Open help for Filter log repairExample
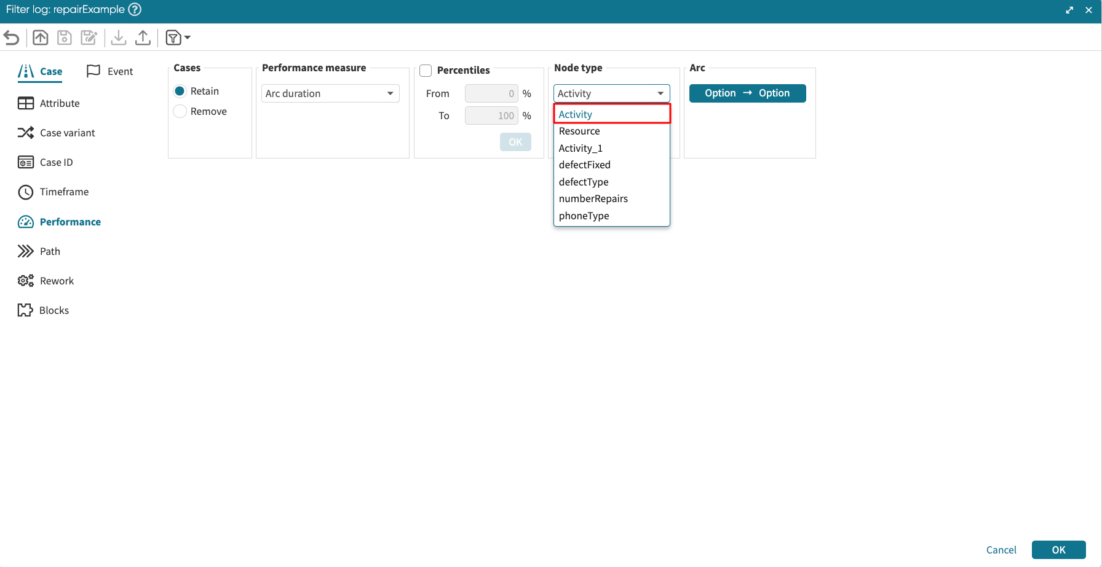This screenshot has height=567, width=1102. 135,10
